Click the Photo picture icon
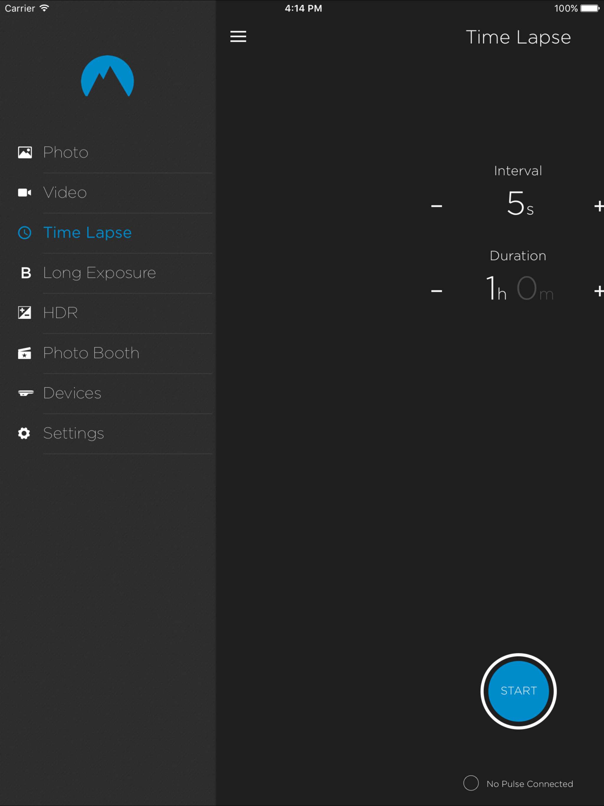The width and height of the screenshot is (604, 806). point(25,152)
